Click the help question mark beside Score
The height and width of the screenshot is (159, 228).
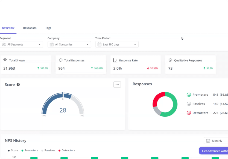[18, 85]
